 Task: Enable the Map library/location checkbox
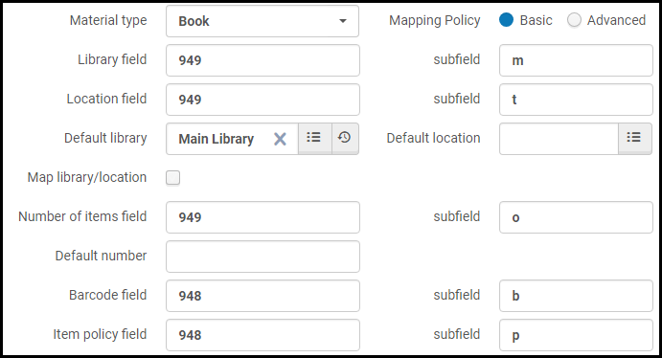tap(172, 177)
